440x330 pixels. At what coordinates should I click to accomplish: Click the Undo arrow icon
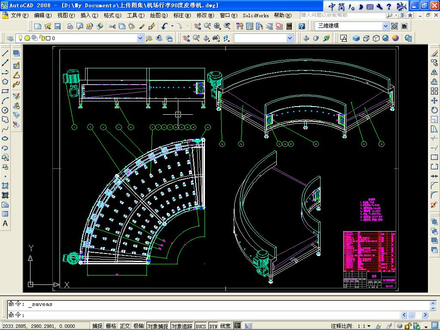(165, 26)
